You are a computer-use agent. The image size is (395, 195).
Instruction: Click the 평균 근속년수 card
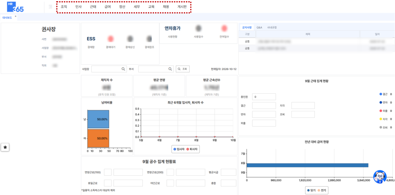(212, 86)
